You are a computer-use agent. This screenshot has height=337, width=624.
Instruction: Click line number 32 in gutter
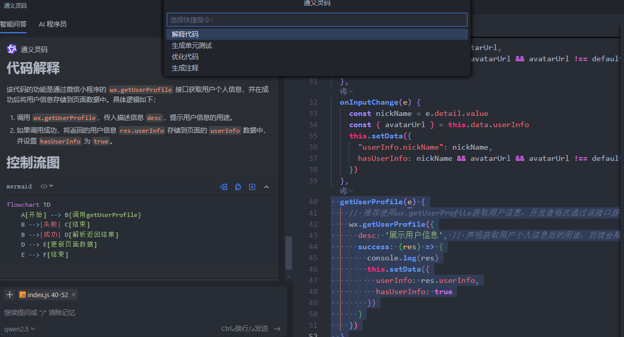click(313, 102)
